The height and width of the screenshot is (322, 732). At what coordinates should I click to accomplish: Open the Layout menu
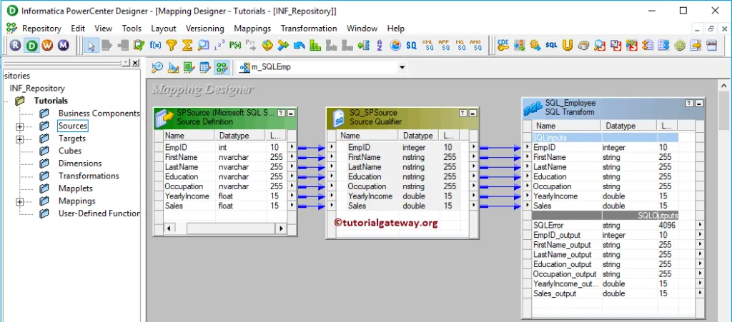tap(164, 29)
